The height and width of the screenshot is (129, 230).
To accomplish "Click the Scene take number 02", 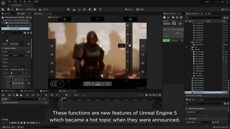I will coord(174,24).
